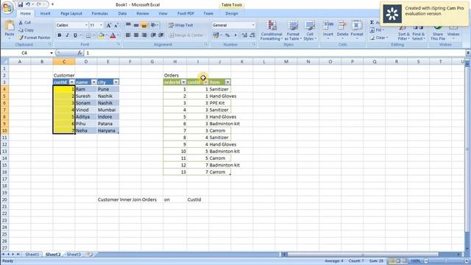Toggle Align Text Left
Image resolution: width=471 pixels, height=265 pixels.
pyautogui.click(x=128, y=35)
